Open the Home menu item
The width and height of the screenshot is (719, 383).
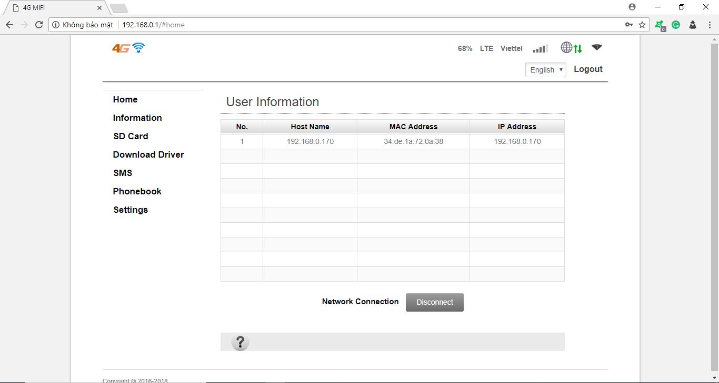click(125, 100)
